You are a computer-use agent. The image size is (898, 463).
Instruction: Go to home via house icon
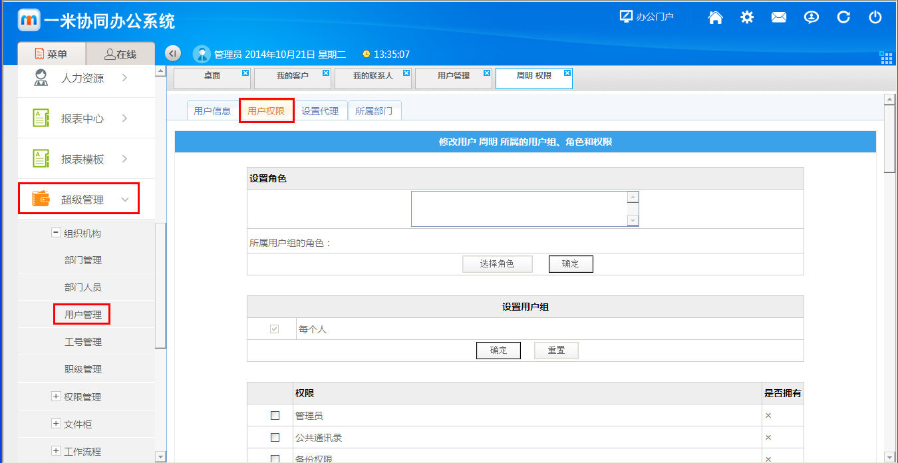pos(715,17)
